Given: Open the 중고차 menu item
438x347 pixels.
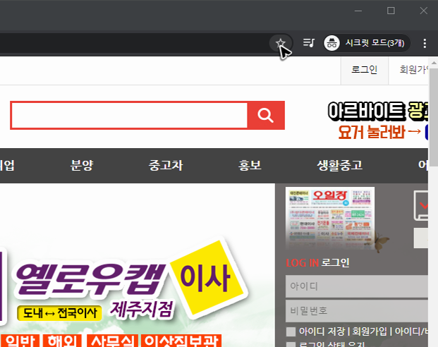Looking at the screenshot, I should pos(166,165).
